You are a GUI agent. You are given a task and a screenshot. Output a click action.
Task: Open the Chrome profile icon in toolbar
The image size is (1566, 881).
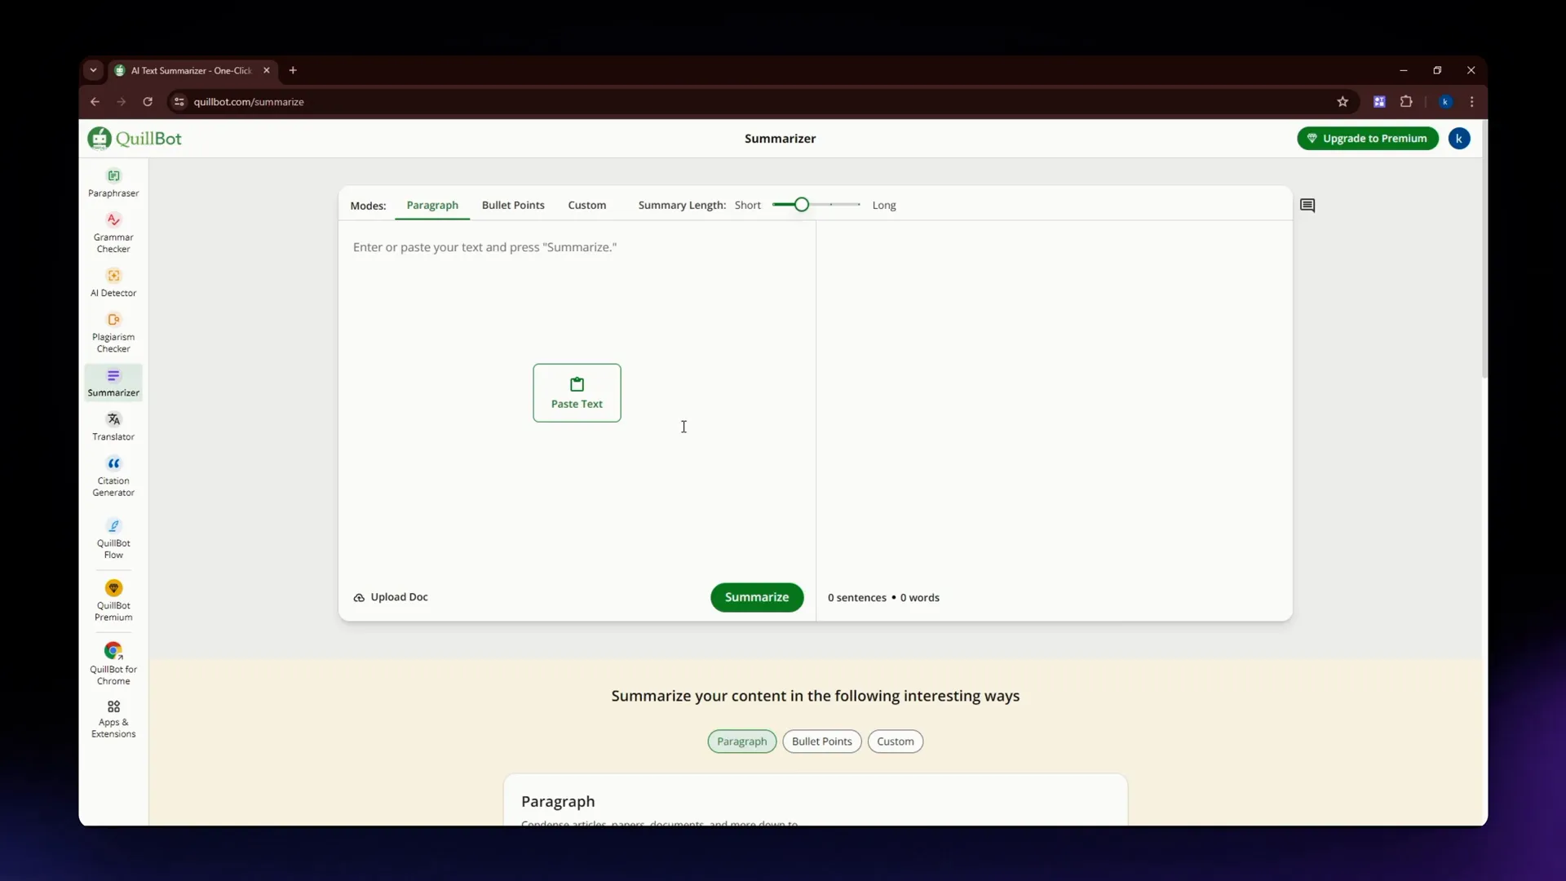(x=1445, y=102)
